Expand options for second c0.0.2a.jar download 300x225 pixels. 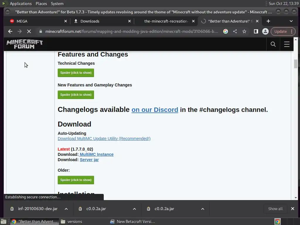203,209
